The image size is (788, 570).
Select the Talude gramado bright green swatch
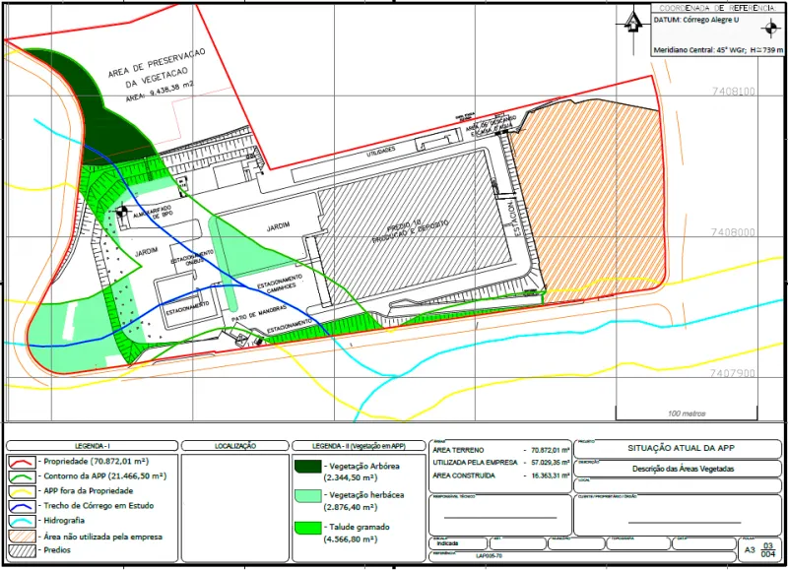[307, 532]
